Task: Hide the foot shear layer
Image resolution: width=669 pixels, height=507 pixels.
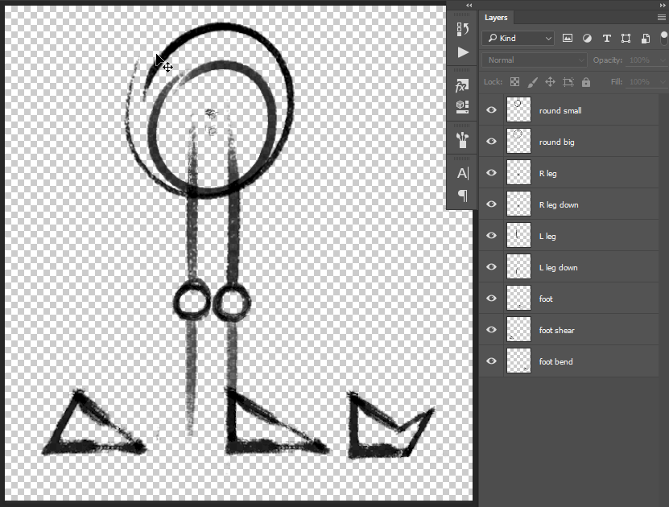Action: pos(492,330)
